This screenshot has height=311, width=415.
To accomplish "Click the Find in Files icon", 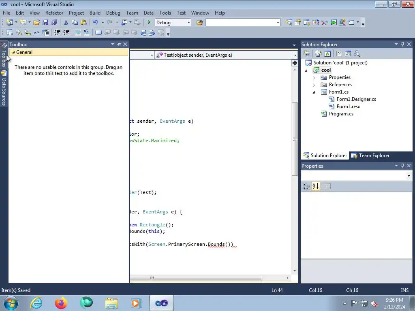I will tap(199, 23).
